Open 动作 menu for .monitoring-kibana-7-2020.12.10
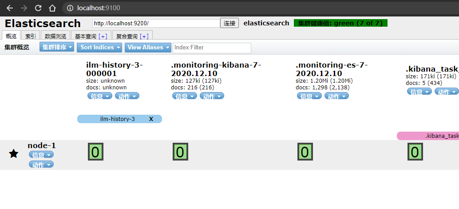459x209 pixels. pos(212,96)
